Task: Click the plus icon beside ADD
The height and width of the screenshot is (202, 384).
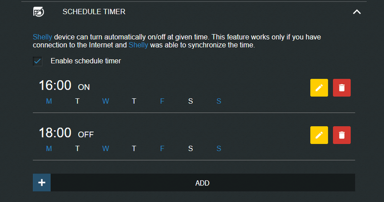Action: [x=42, y=182]
